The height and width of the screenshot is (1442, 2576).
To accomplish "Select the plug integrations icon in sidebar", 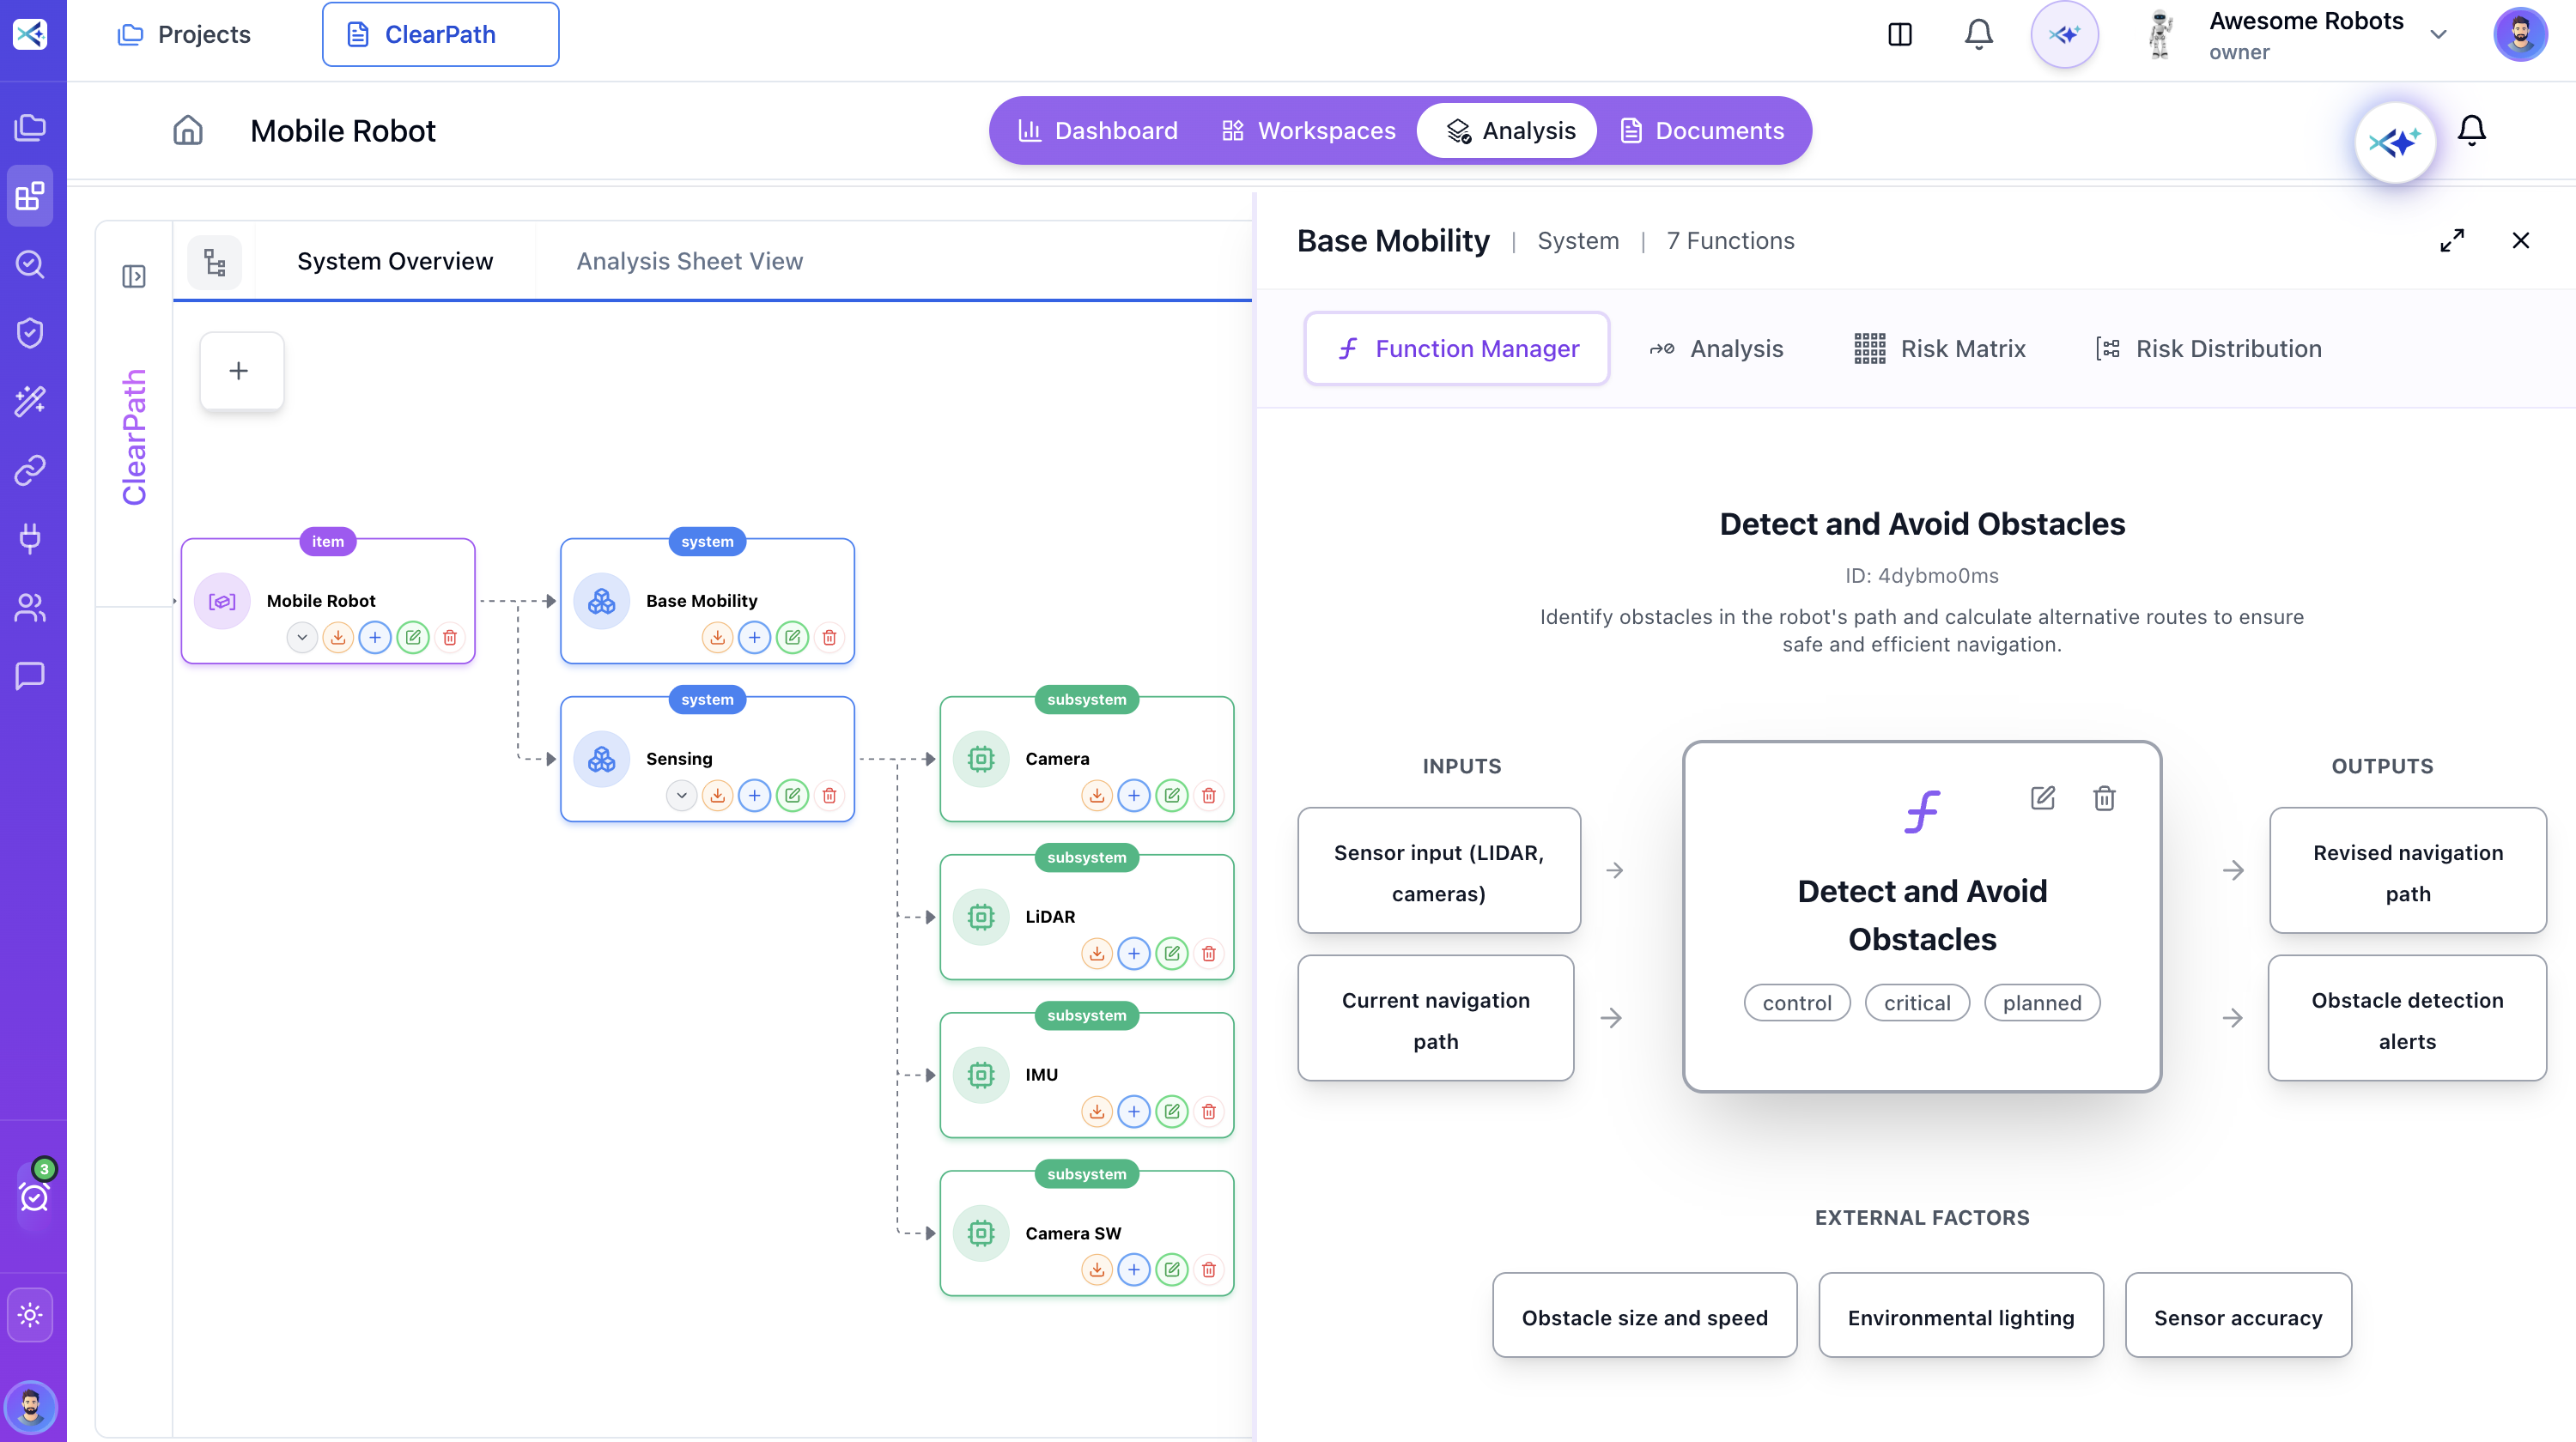I will 30,539.
